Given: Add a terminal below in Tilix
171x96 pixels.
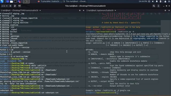Looking at the screenshot, I should [20, 6].
